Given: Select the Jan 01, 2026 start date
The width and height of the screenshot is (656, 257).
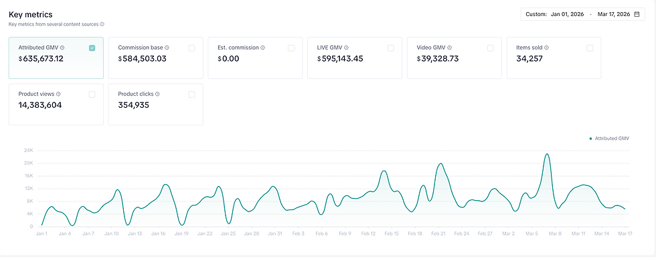Looking at the screenshot, I should [x=568, y=14].
